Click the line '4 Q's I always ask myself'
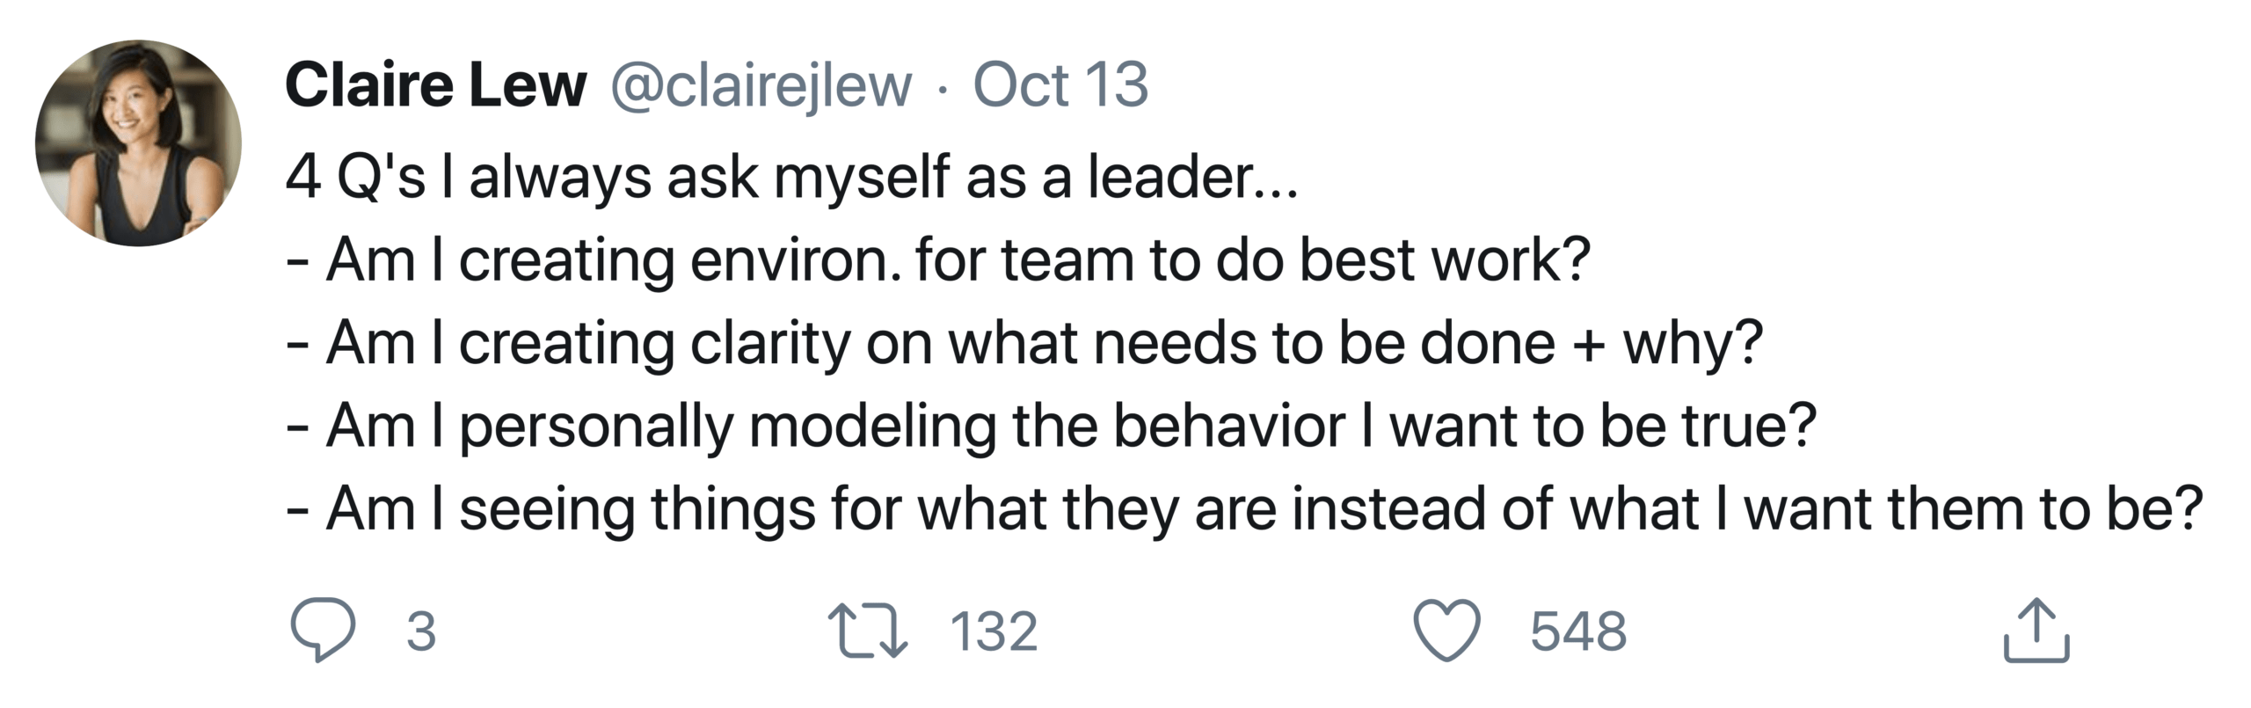 (x=791, y=177)
